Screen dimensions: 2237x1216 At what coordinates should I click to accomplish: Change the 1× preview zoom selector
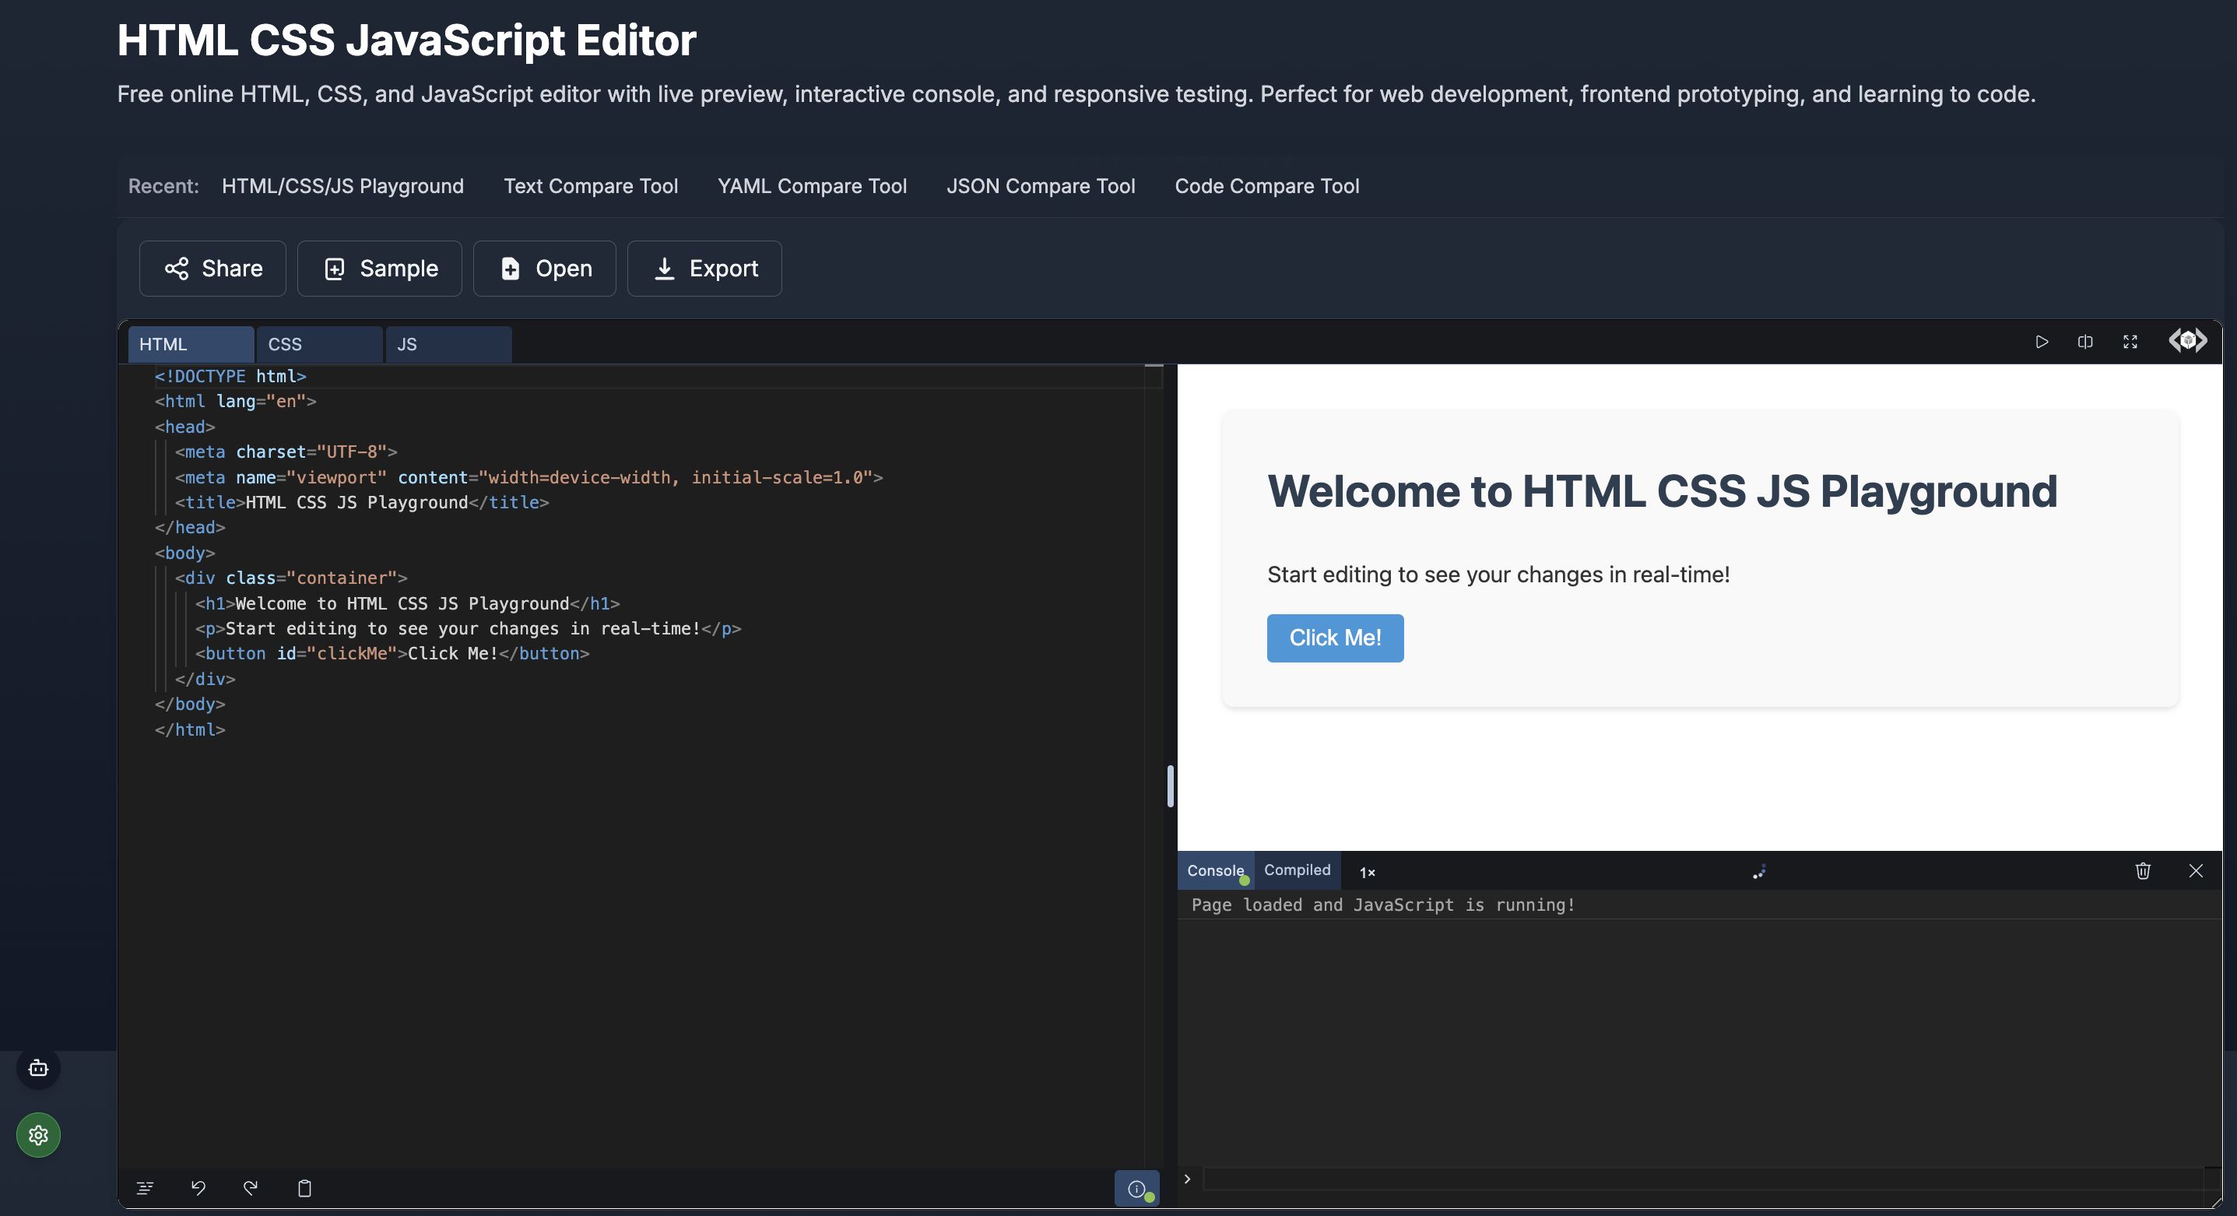(1367, 872)
